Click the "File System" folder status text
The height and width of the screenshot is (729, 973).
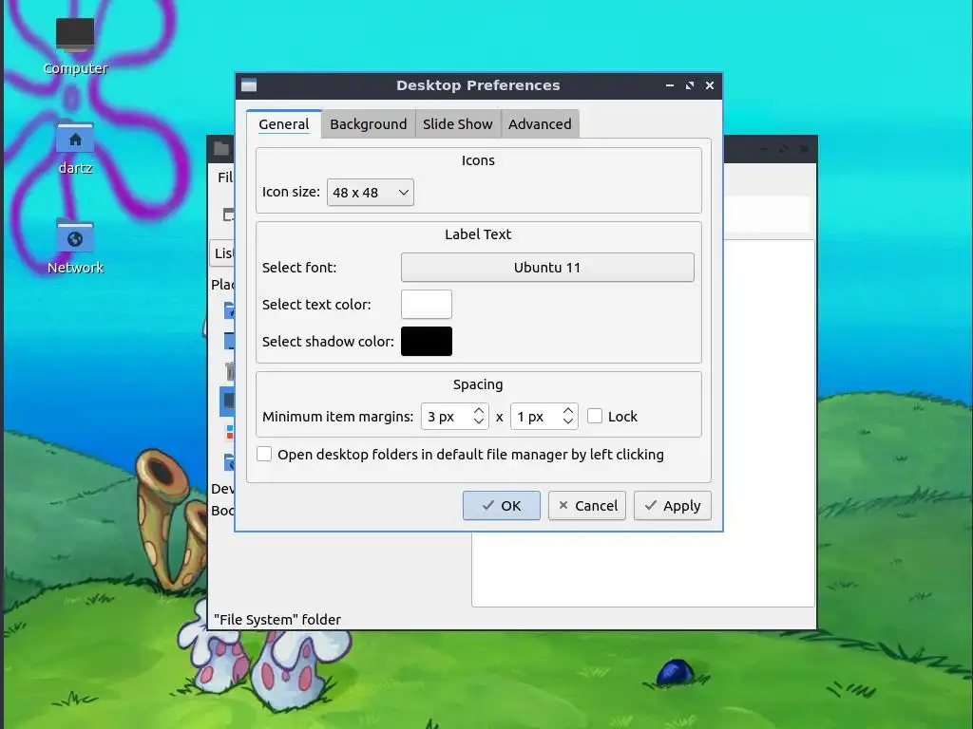[277, 619]
